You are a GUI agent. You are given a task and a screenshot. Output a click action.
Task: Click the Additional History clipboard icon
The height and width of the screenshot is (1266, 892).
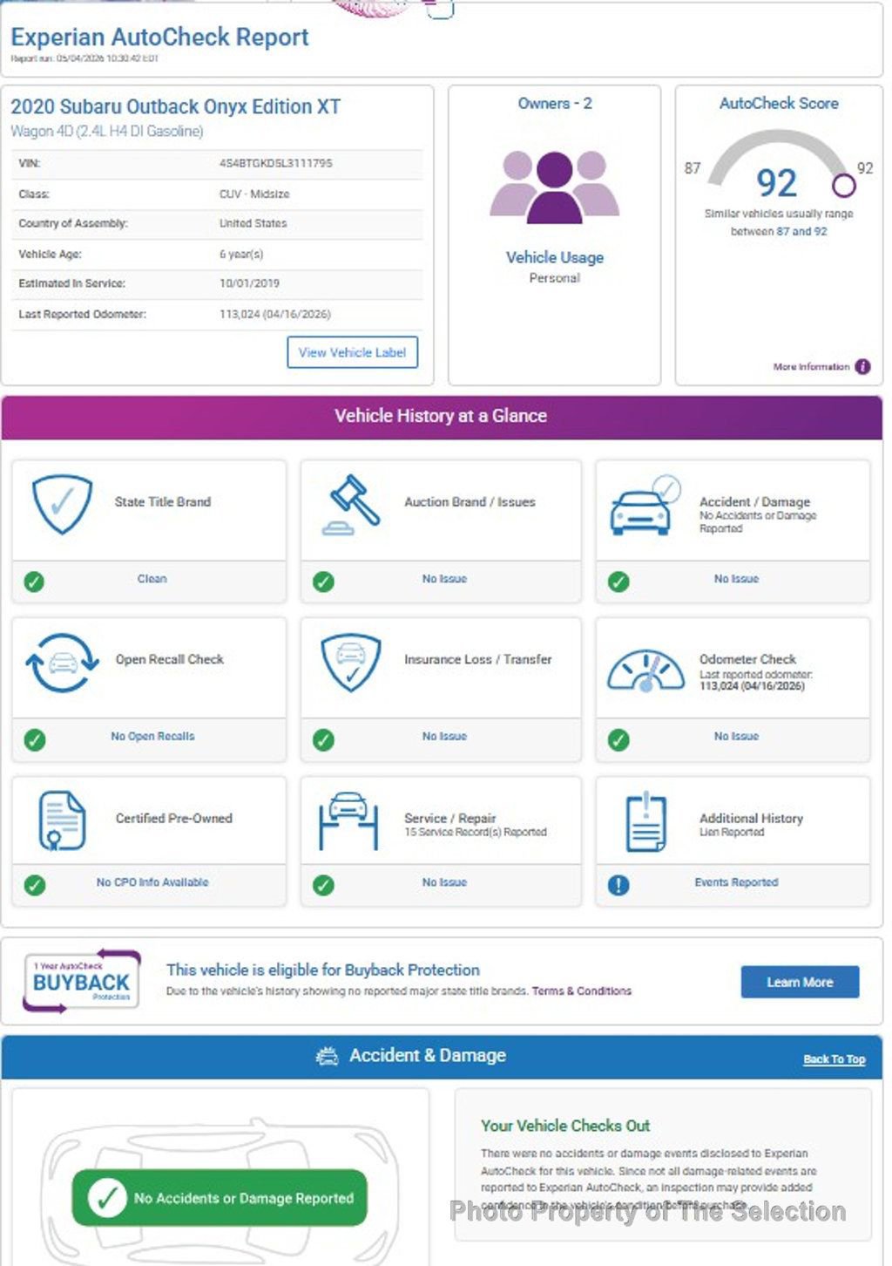(x=645, y=821)
